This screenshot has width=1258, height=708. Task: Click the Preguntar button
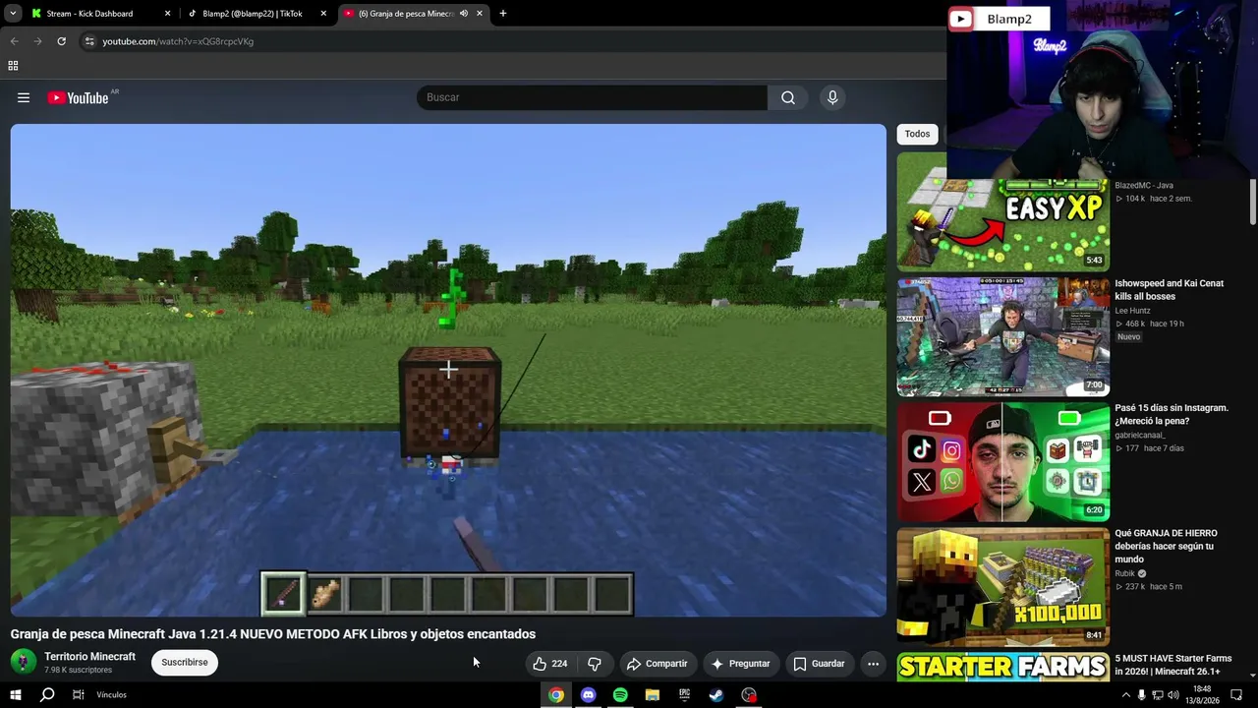coord(740,664)
